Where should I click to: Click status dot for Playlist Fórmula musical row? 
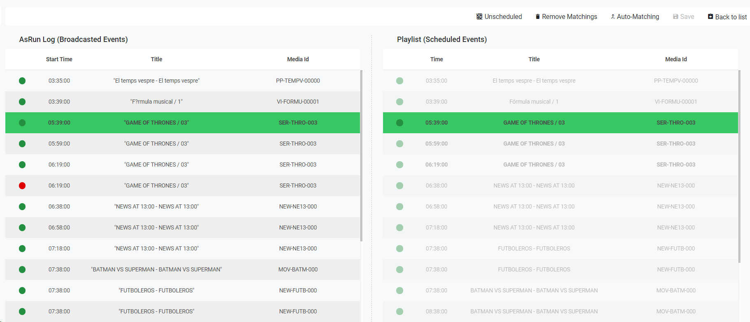point(399,102)
